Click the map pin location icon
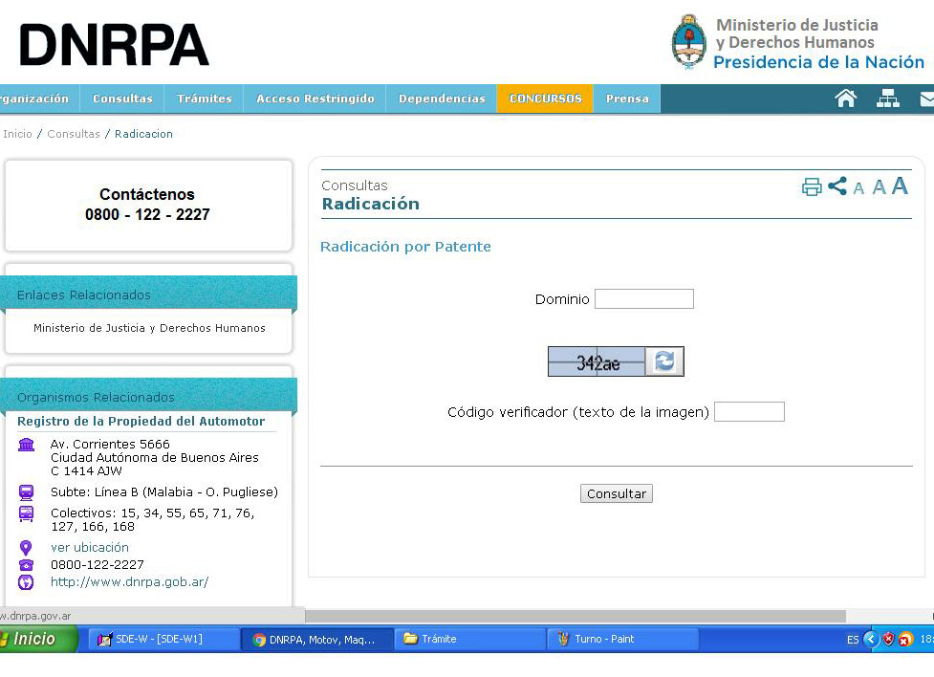 26,548
